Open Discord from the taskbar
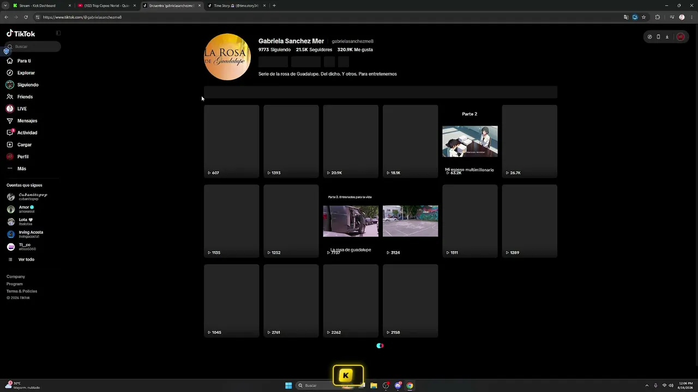The height and width of the screenshot is (392, 698). tap(398, 385)
